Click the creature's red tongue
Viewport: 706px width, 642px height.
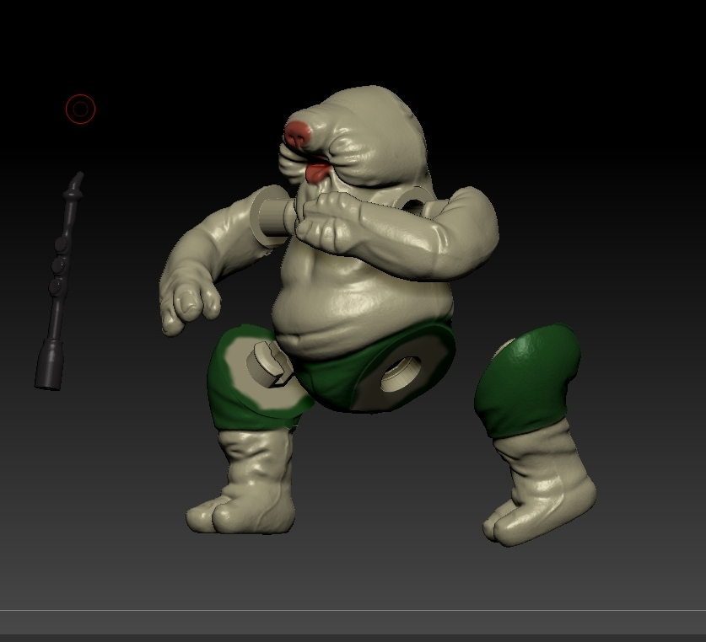tap(318, 172)
